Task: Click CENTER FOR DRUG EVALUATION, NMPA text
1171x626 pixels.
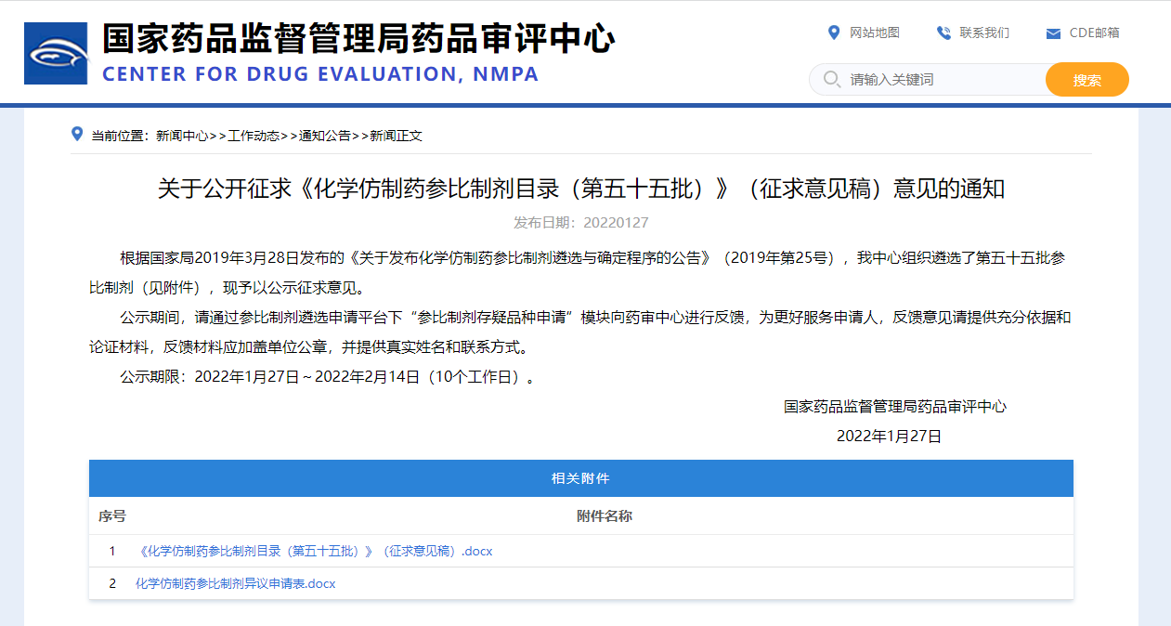Action: [x=320, y=74]
